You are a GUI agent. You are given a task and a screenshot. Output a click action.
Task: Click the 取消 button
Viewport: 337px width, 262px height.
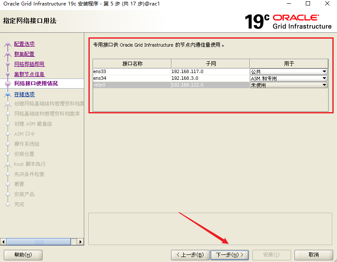(313, 255)
